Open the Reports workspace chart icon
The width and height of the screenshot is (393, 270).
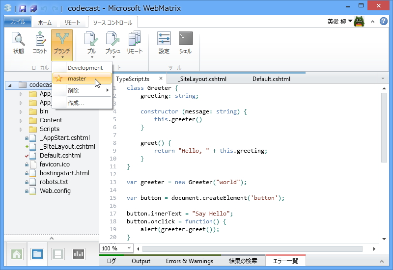point(79,254)
